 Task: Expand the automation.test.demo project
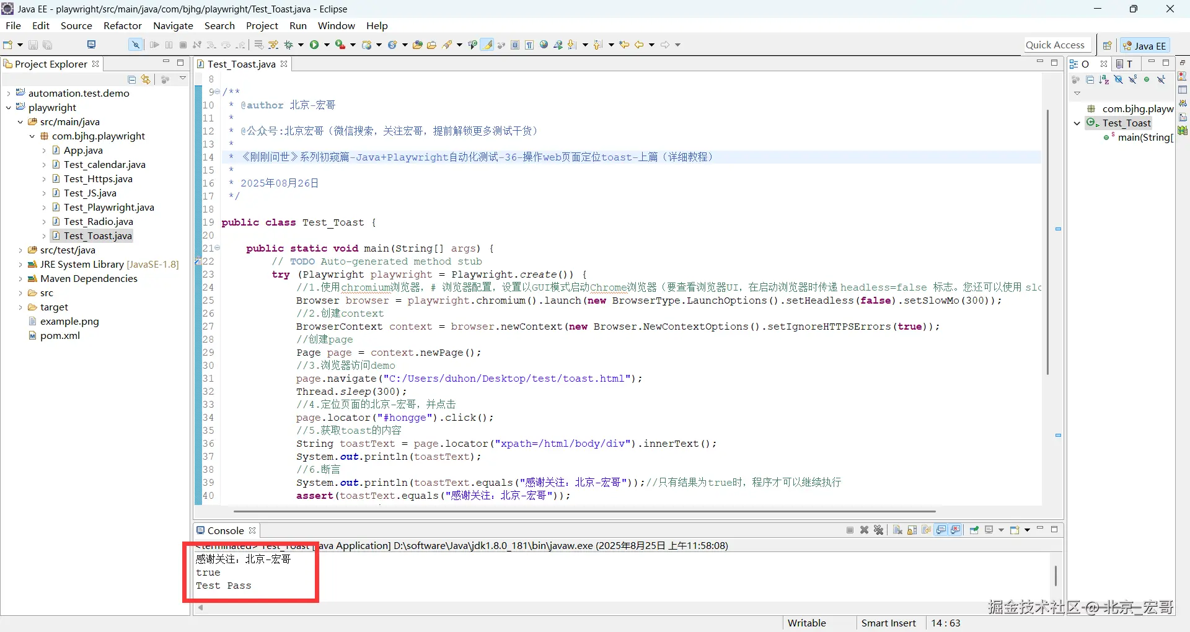pyautogui.click(x=9, y=94)
